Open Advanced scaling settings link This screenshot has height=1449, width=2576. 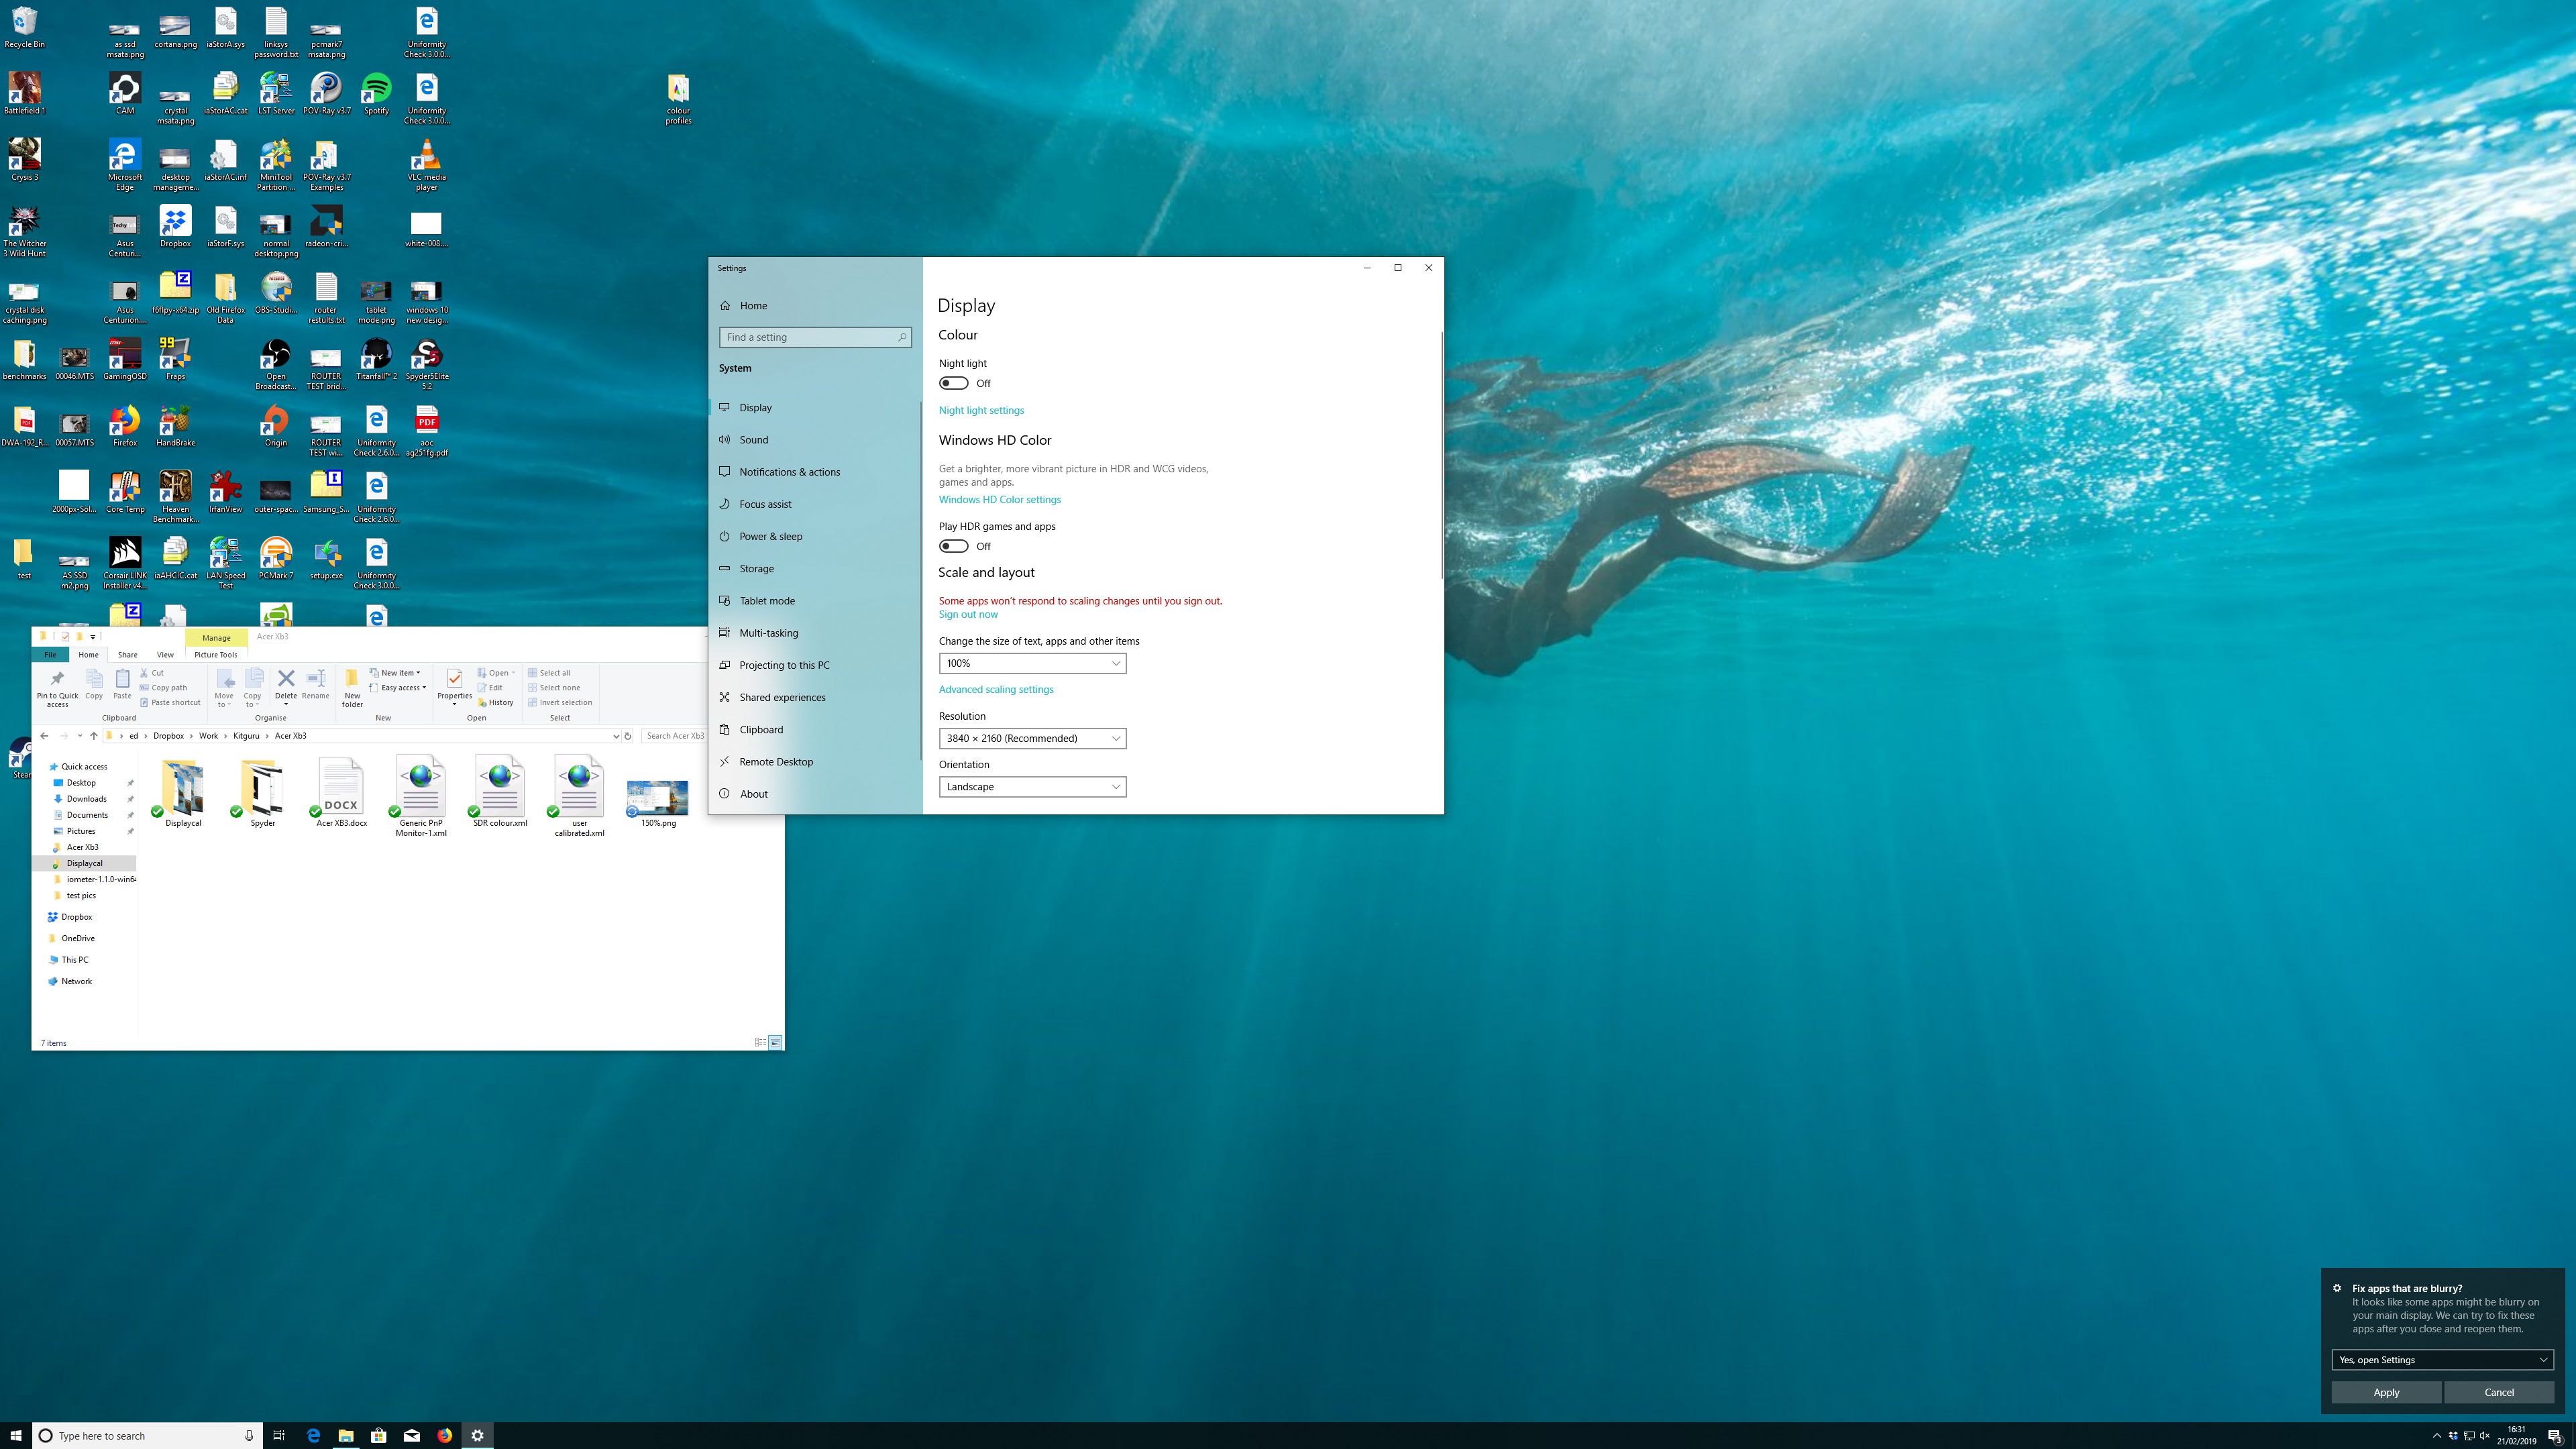point(995,689)
